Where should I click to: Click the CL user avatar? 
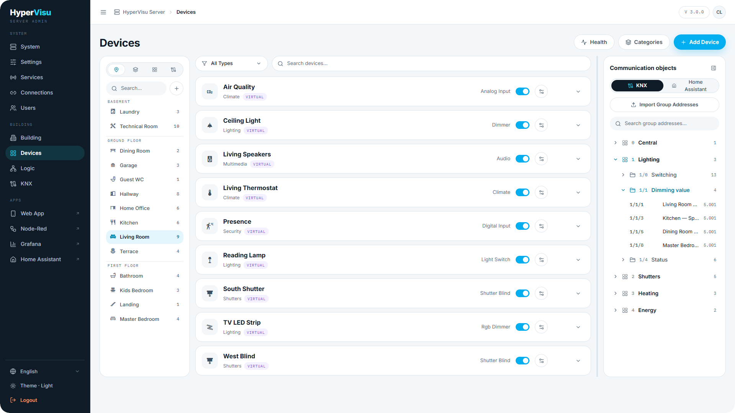point(719,12)
